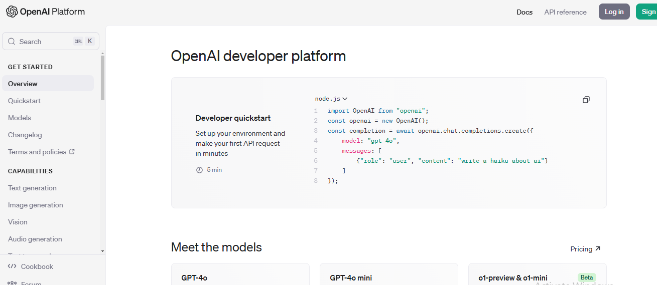Click the 'Set up your environment' description text
Viewport: 657px width, 285px height.
[240, 143]
